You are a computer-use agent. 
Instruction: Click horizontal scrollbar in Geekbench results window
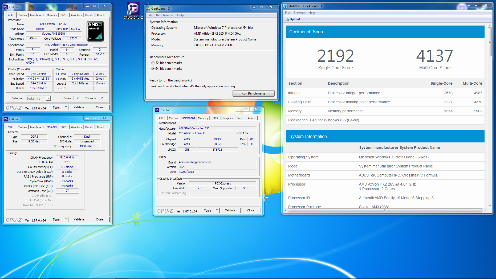click(x=385, y=210)
